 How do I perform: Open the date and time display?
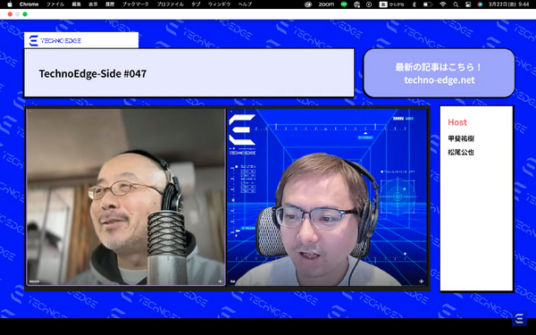pyautogui.click(x=508, y=4)
